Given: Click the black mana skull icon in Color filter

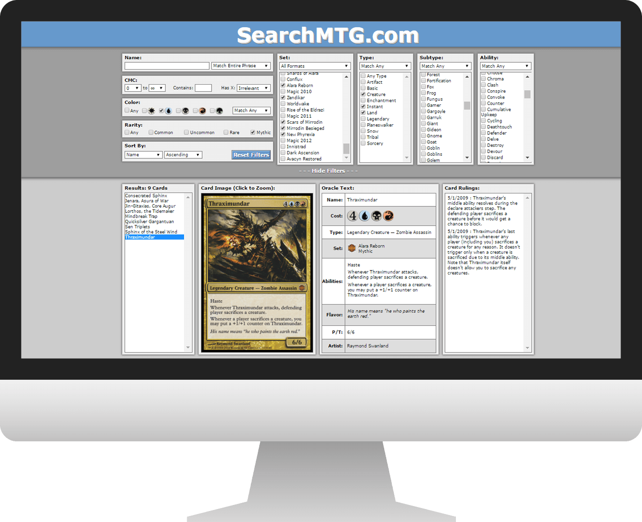Looking at the screenshot, I should [x=186, y=111].
